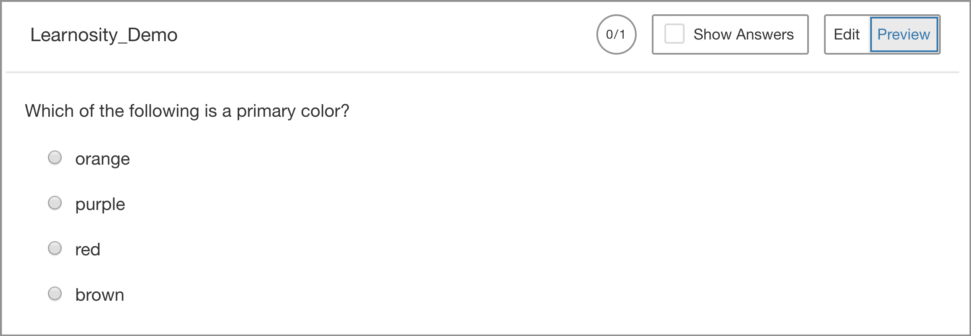Click the primary color question text
The width and height of the screenshot is (971, 336).
tap(187, 111)
